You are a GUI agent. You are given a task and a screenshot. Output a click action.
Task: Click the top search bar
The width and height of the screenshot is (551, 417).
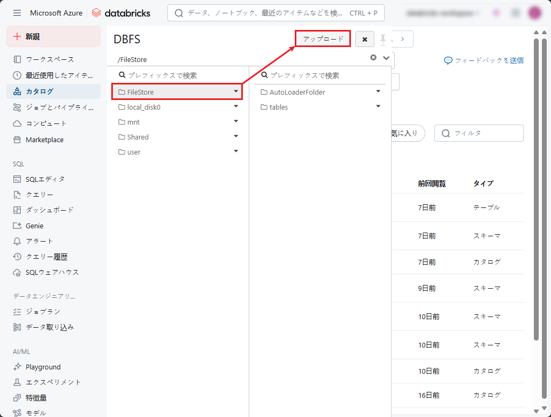[275, 13]
